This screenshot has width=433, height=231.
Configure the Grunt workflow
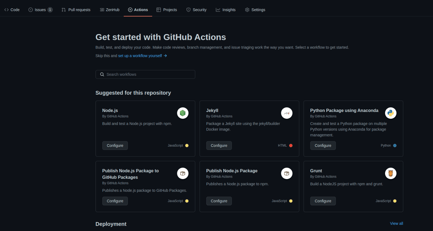pos(323,201)
